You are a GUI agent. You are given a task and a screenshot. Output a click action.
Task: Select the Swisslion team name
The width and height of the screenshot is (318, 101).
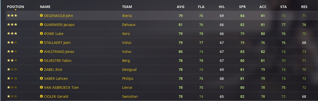click(x=130, y=97)
